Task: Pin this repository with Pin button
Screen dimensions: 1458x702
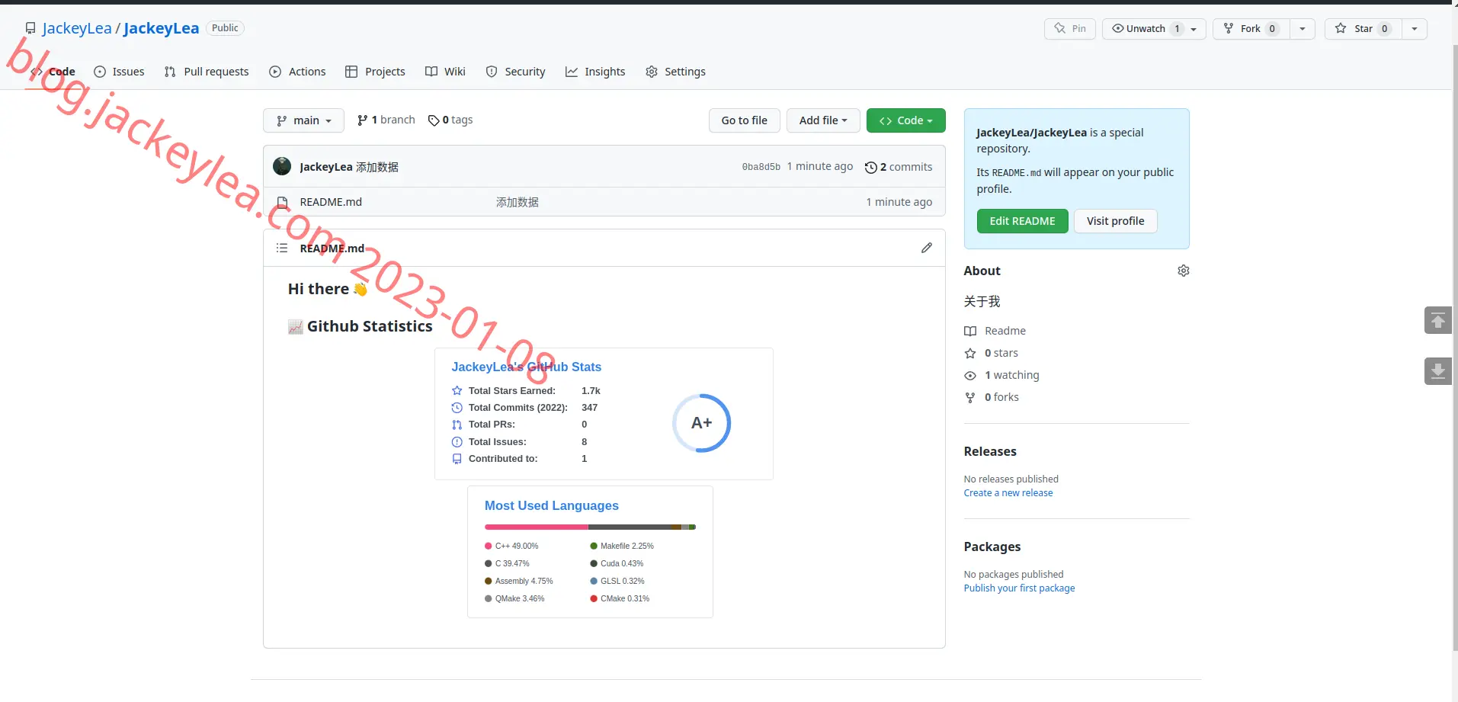Action: [x=1070, y=29]
